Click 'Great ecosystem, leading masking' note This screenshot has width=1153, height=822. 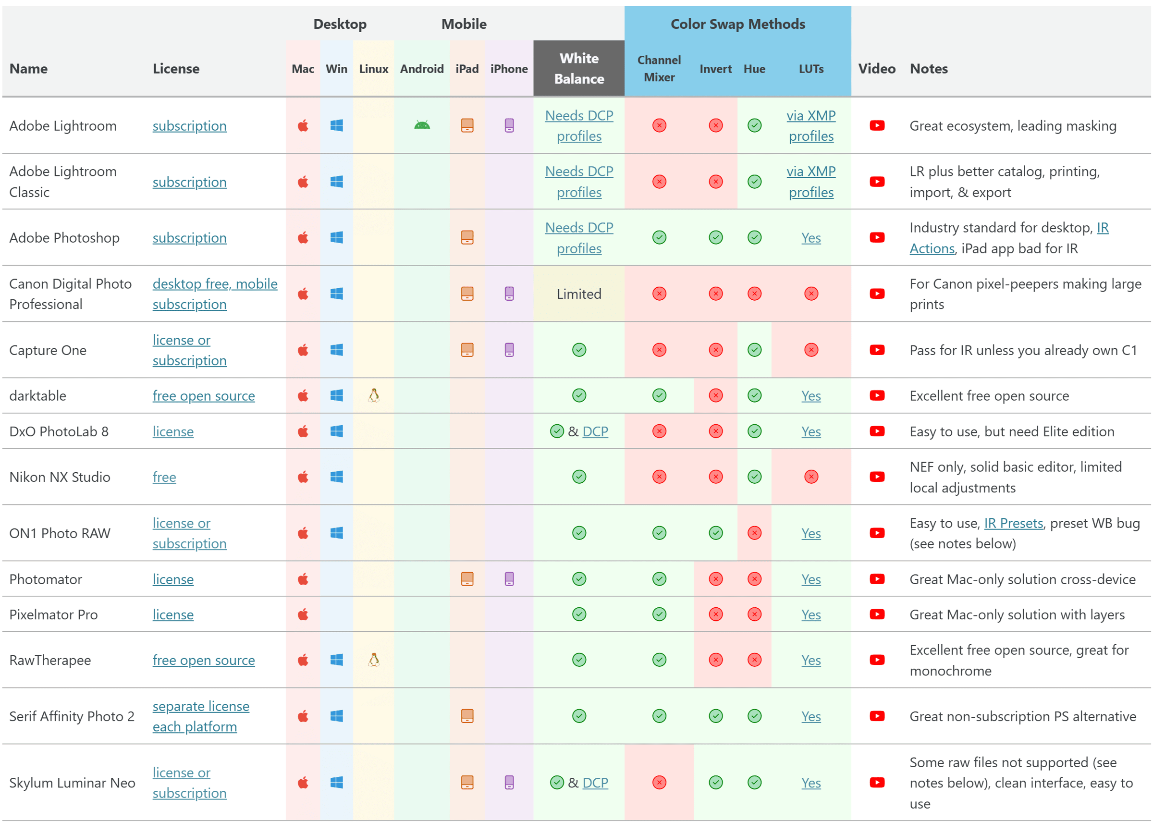tap(1013, 126)
